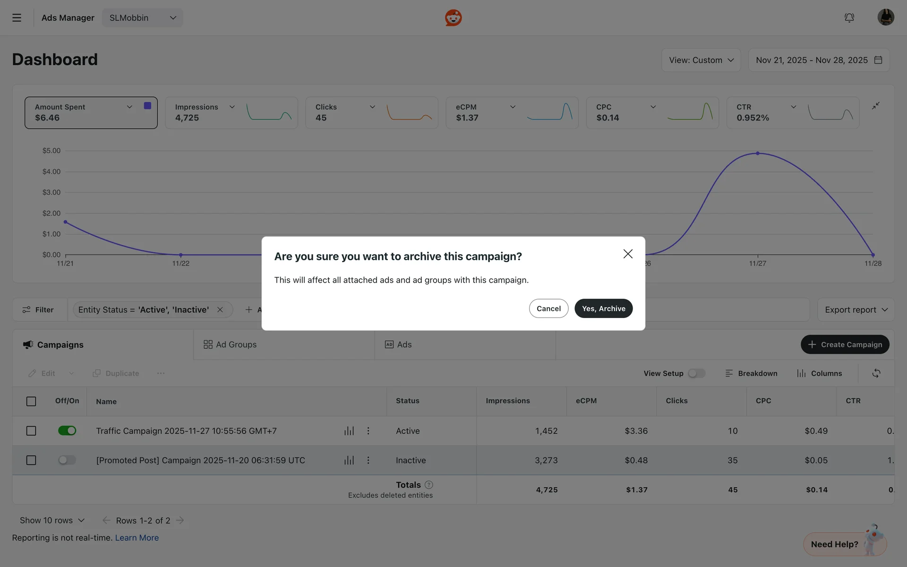The height and width of the screenshot is (567, 907).
Task: Expand the Export report dropdown
Action: pos(856,310)
